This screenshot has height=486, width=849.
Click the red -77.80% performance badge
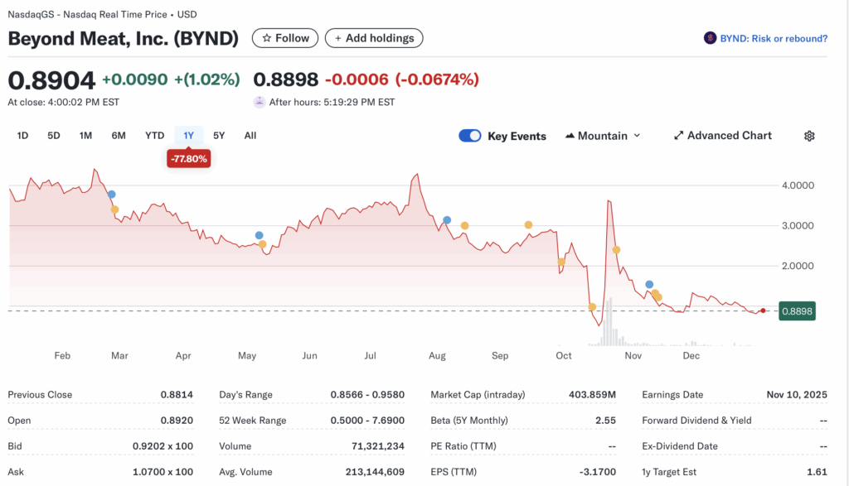pyautogui.click(x=188, y=158)
